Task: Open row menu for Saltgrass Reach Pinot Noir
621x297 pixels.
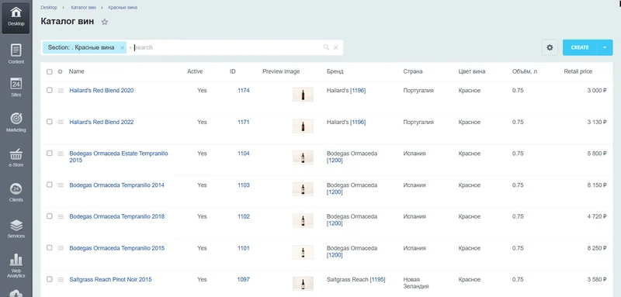Action: (x=61, y=280)
